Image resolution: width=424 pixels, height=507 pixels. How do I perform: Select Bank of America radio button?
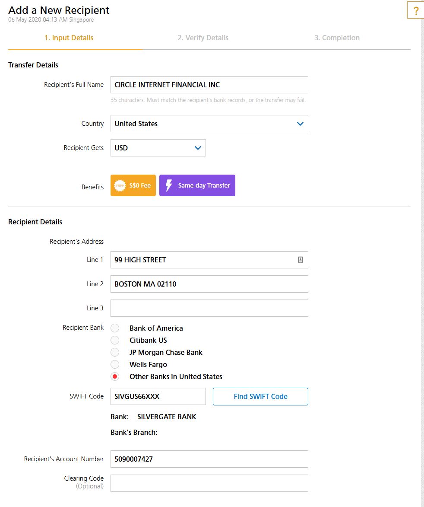click(x=115, y=328)
